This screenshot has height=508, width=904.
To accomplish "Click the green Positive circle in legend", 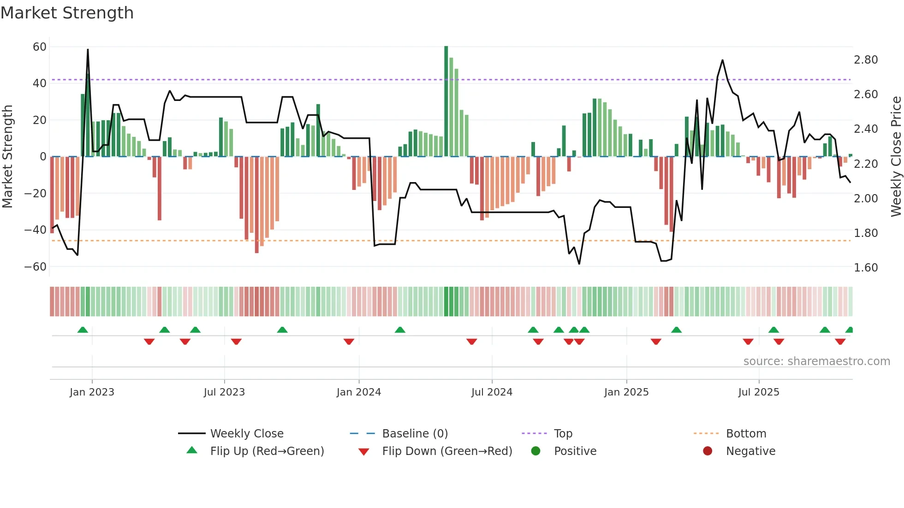I will point(535,451).
